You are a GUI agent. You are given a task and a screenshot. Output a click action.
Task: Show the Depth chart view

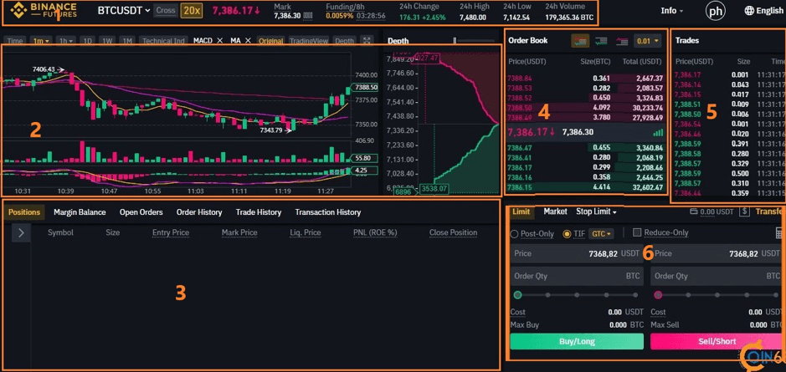[x=344, y=41]
